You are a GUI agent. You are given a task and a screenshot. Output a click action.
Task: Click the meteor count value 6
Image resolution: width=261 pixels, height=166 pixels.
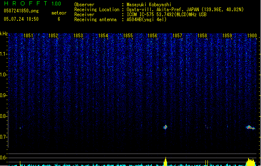tap(59, 19)
